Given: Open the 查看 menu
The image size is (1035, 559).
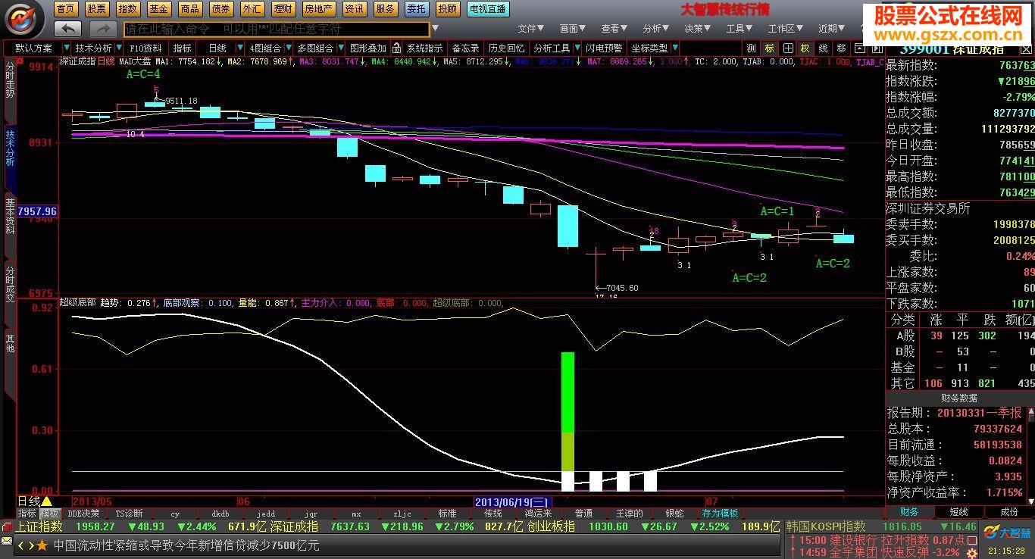Looking at the screenshot, I should (x=614, y=29).
